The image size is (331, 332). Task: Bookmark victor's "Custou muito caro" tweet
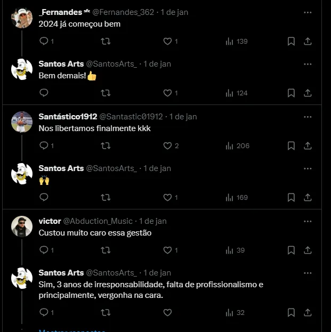tap(291, 250)
